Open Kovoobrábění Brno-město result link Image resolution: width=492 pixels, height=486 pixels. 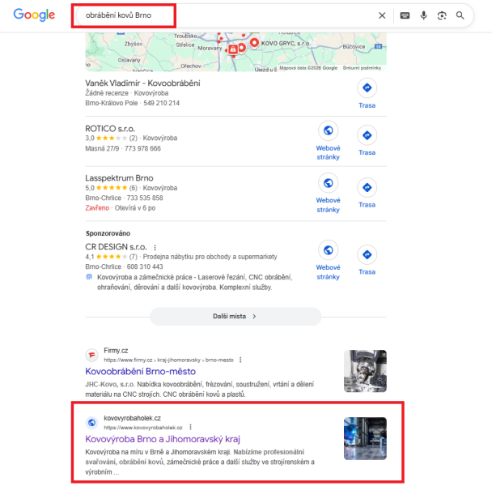(140, 371)
